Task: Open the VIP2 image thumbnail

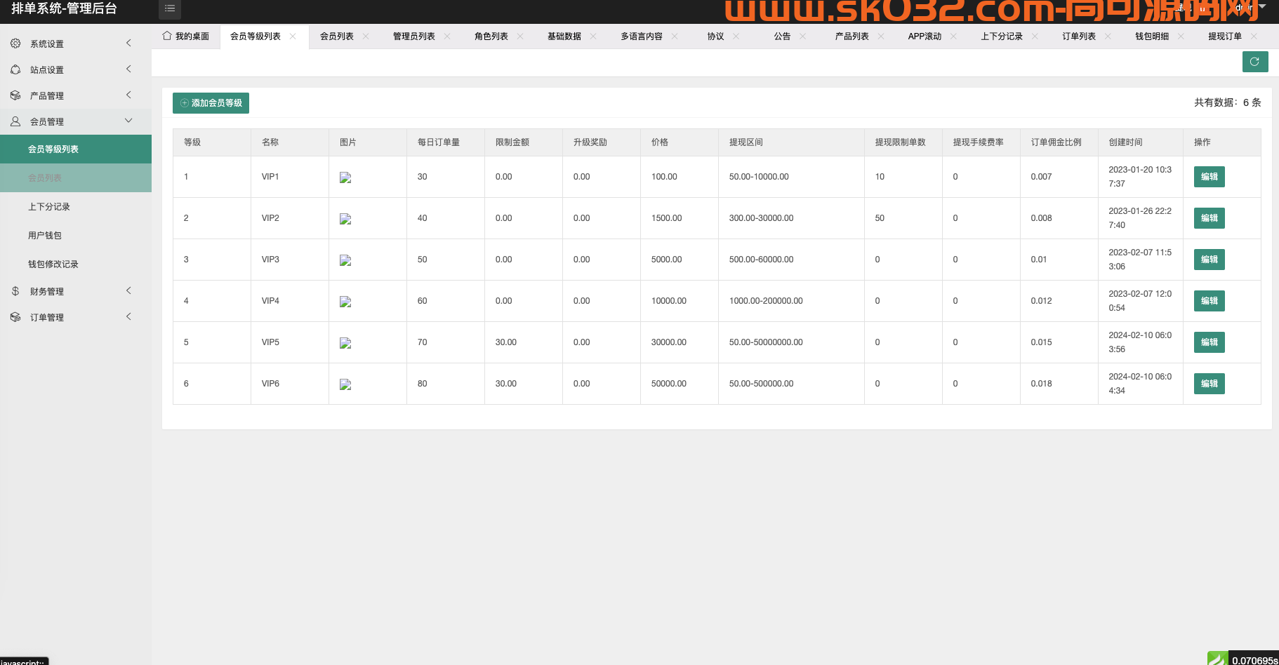Action: coord(345,219)
